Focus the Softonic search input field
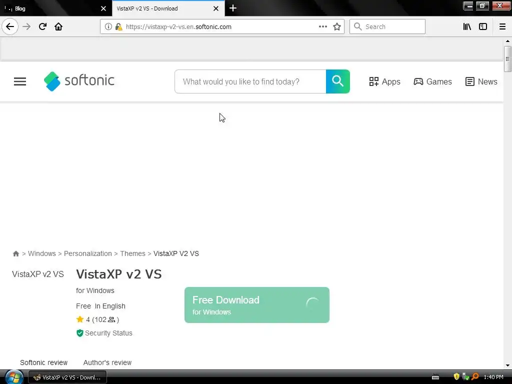Viewport: 512px width, 384px height. [x=250, y=81]
